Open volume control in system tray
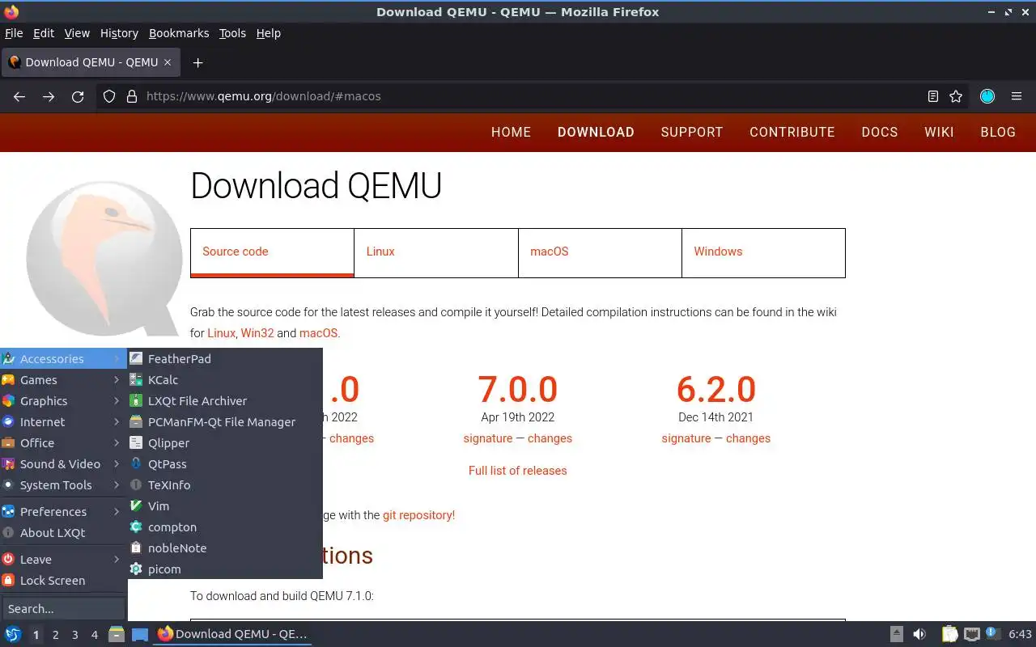Screen dimensions: 1036x647 point(919,634)
